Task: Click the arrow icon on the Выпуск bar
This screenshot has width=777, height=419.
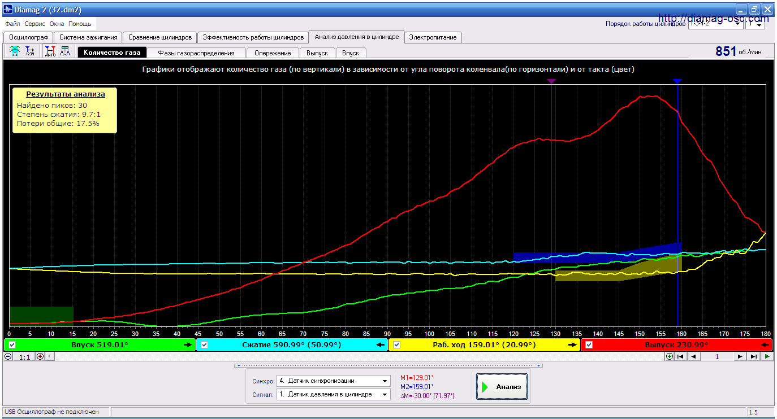Action: 765,344
